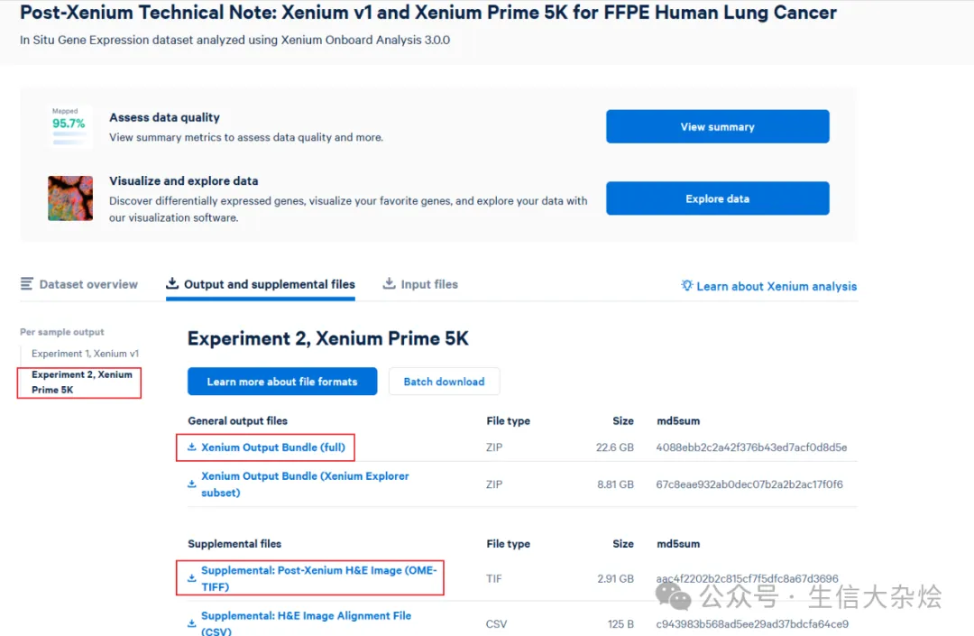Screen dimensions: 974x636
Task: Click the Batch download button
Action: click(x=444, y=382)
